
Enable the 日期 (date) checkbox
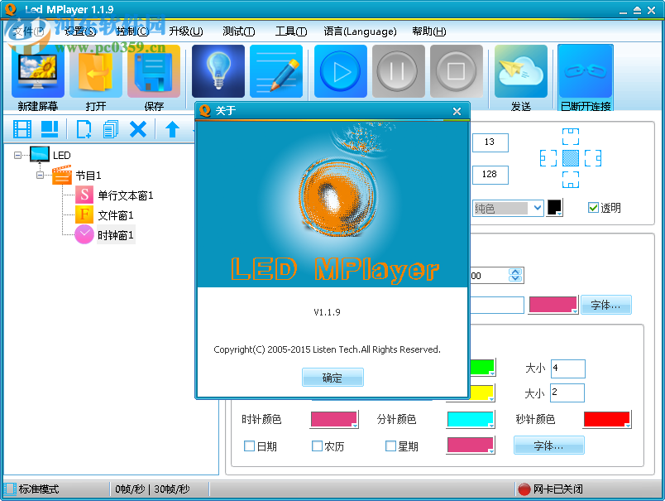pos(250,446)
